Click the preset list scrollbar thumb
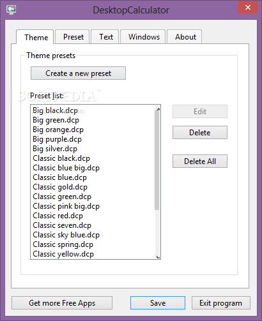This screenshot has height=321, width=262. (157, 160)
